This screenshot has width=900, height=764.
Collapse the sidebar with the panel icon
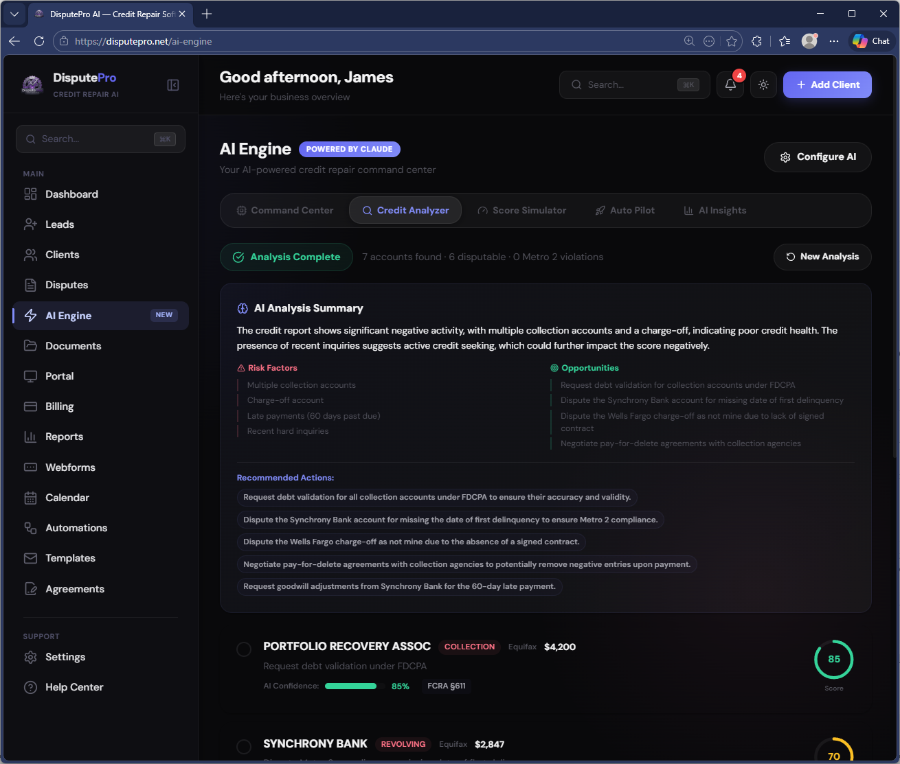pos(172,84)
